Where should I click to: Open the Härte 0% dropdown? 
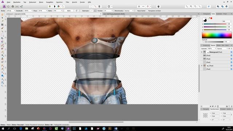tap(61, 11)
